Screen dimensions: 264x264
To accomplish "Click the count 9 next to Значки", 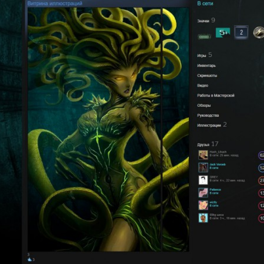I will pos(213,20).
